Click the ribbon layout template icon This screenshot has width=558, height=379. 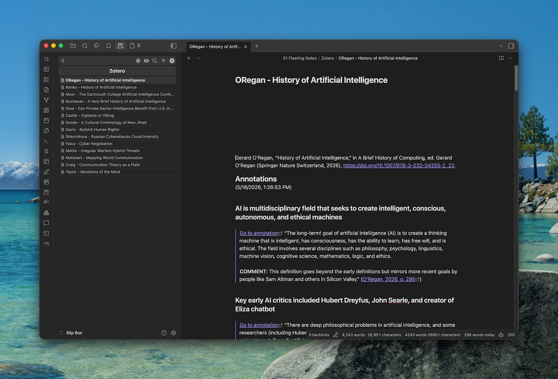pyautogui.click(x=46, y=161)
